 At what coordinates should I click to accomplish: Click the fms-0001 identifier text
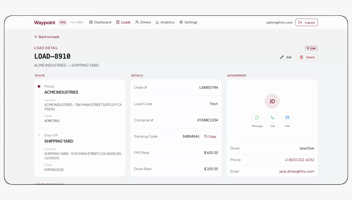(x=77, y=22)
